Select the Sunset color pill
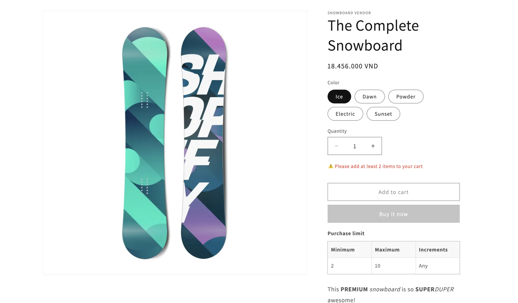 click(383, 114)
